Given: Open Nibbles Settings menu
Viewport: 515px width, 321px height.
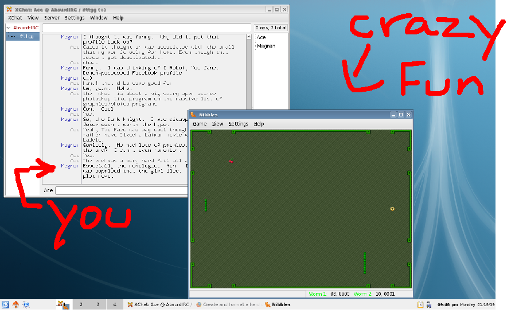Looking at the screenshot, I should click(x=238, y=124).
